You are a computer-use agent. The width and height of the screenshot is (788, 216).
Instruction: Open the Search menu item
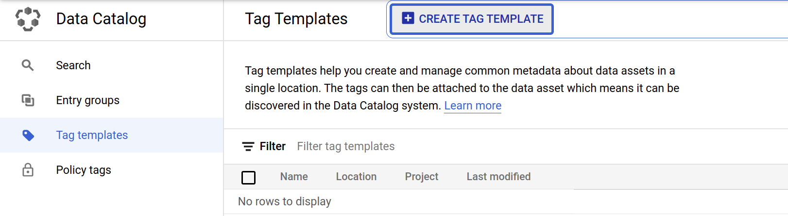coord(112,65)
